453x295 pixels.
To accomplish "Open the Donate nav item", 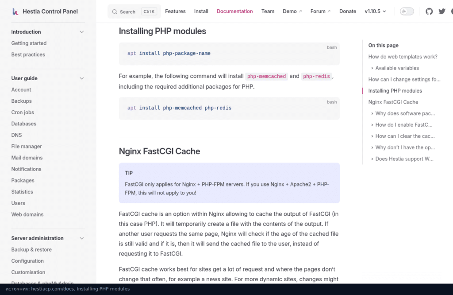I will point(348,11).
